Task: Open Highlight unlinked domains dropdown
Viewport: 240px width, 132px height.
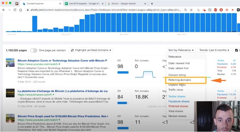Action: coord(91,50)
